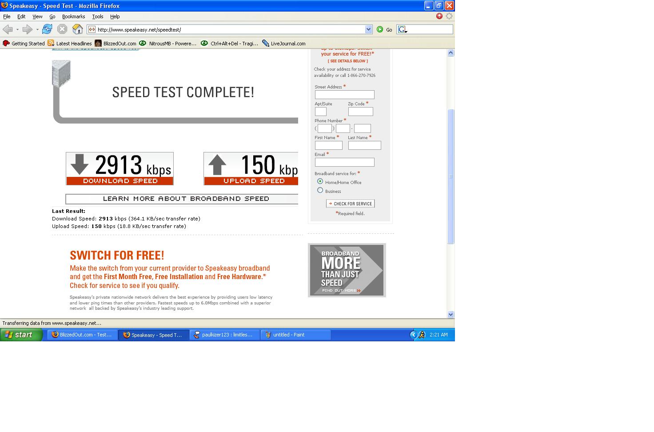Click the Street Address field
654x432 pixels.
click(345, 95)
